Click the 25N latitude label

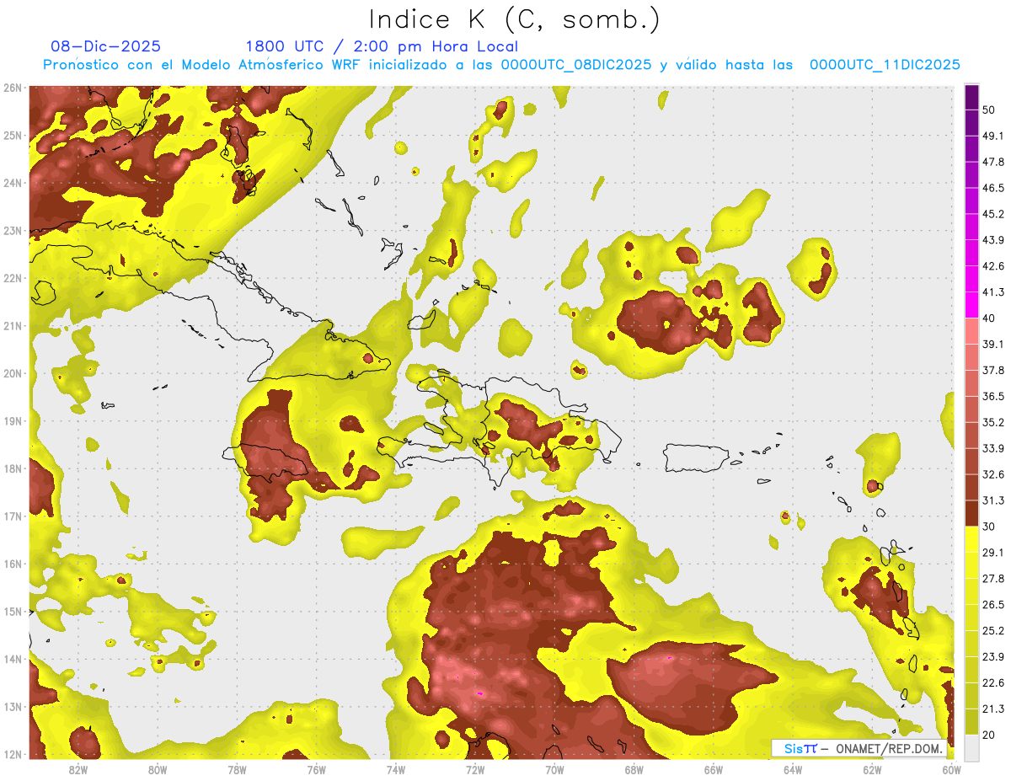click(12, 136)
